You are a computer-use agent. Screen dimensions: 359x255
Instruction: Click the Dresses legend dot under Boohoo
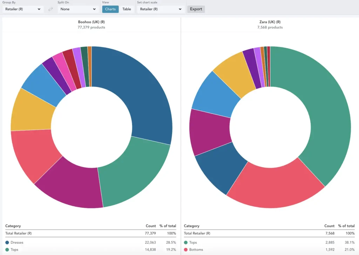(x=7, y=242)
